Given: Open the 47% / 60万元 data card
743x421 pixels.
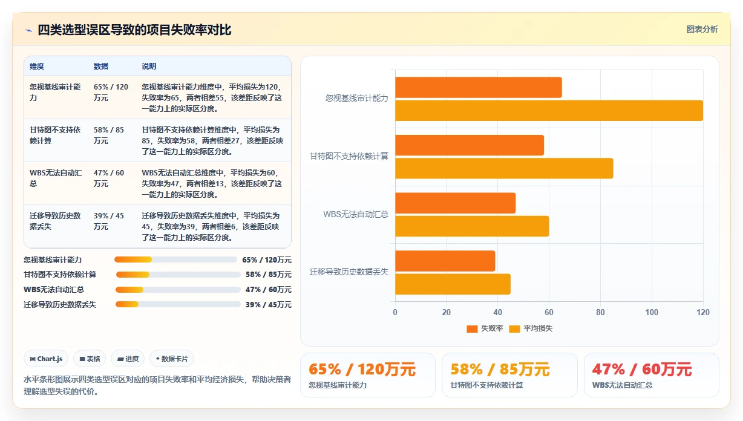Looking at the screenshot, I should [x=651, y=375].
